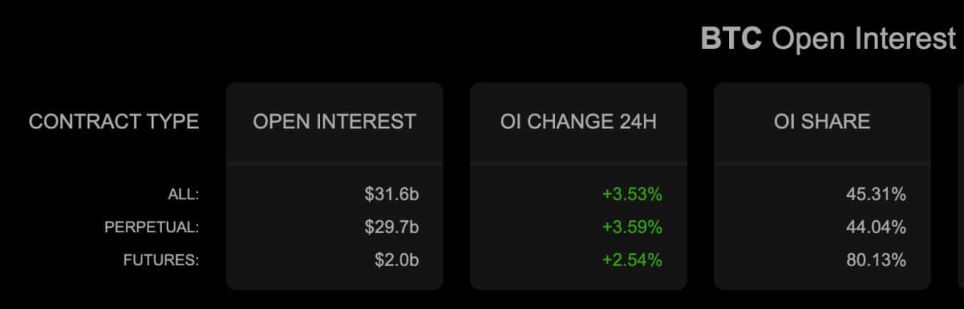Click the BTC symbol in the title
The height and width of the screenshot is (309, 964).
click(x=731, y=38)
